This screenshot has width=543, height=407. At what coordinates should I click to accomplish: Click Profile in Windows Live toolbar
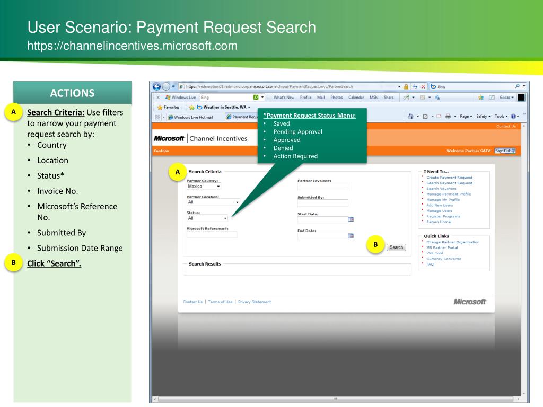click(306, 98)
